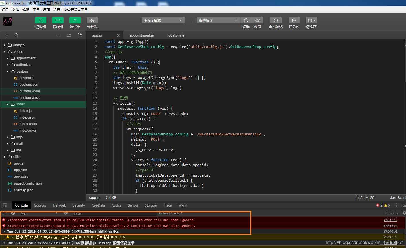The image size is (406, 248).
Task: Switch to the custom.js tab
Action: 176,35
